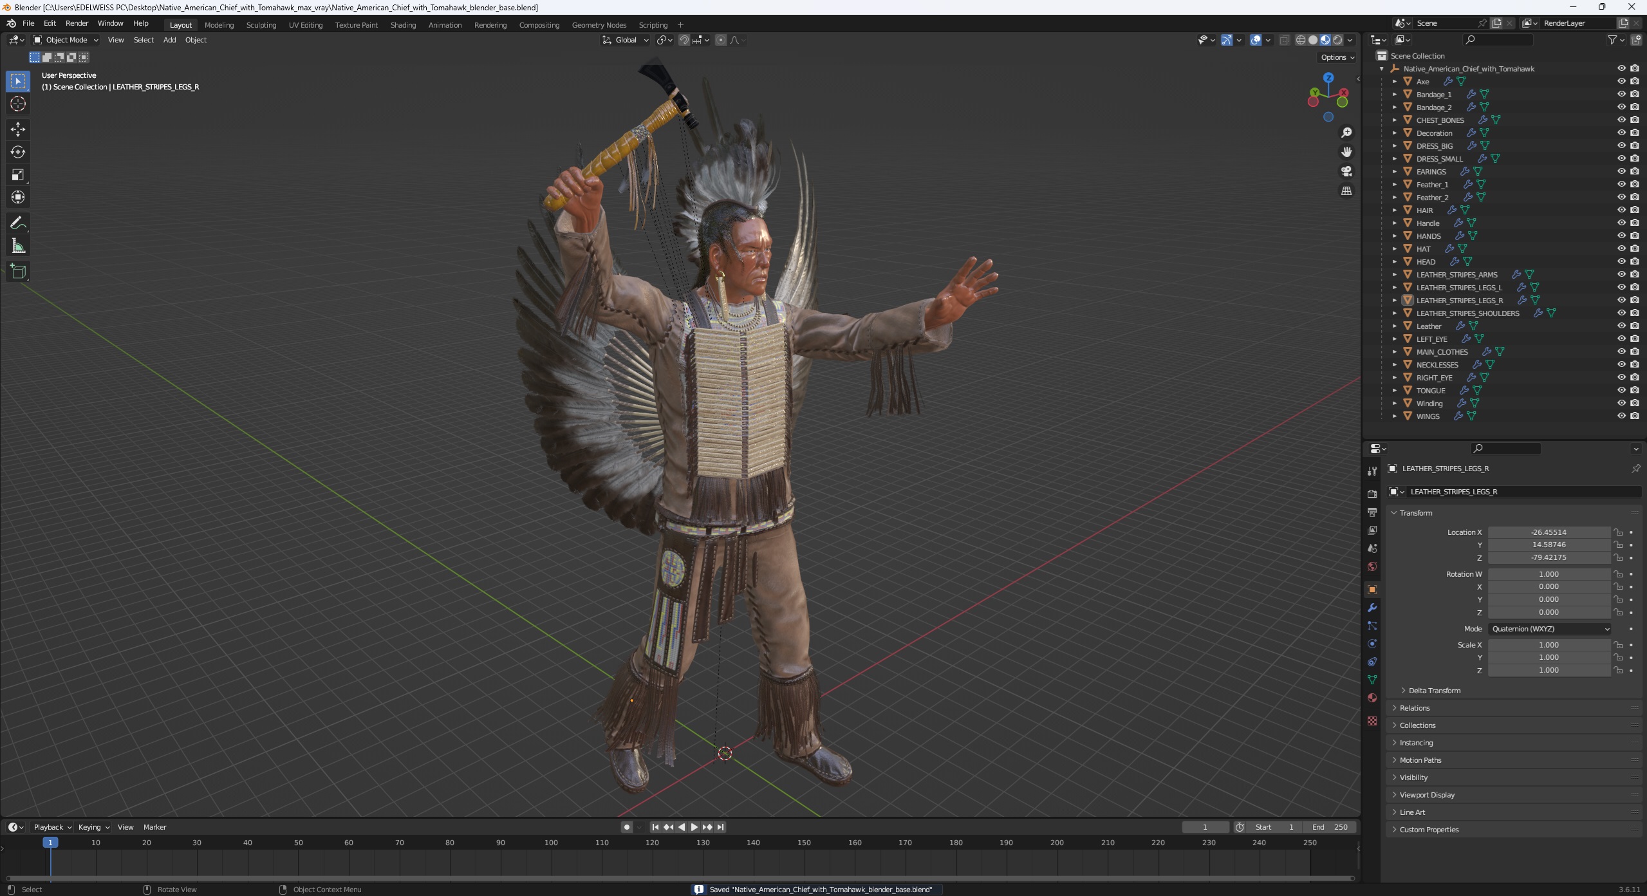The width and height of the screenshot is (1647, 896).
Task: Expand the Relations panel
Action: [x=1414, y=708]
